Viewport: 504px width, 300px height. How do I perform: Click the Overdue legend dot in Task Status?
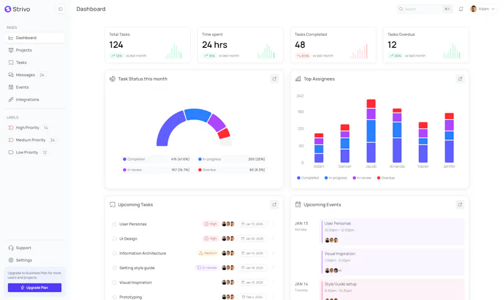click(200, 170)
